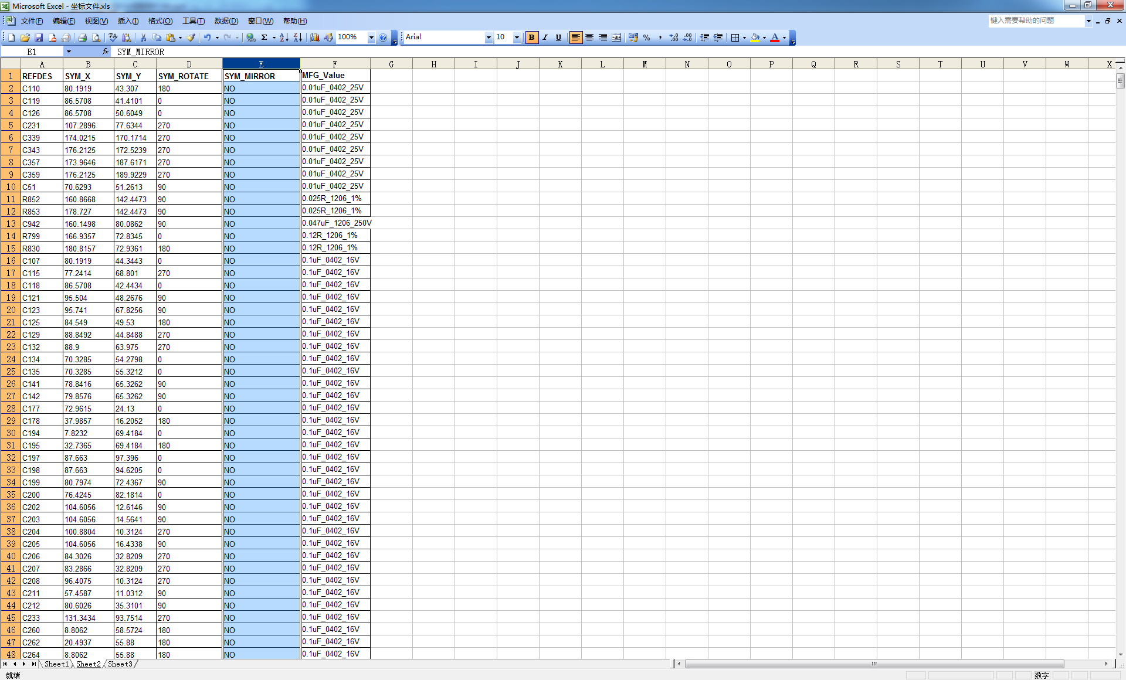Image resolution: width=1126 pixels, height=680 pixels.
Task: Open the AutoSum functions dropdown arrow
Action: [x=274, y=38]
